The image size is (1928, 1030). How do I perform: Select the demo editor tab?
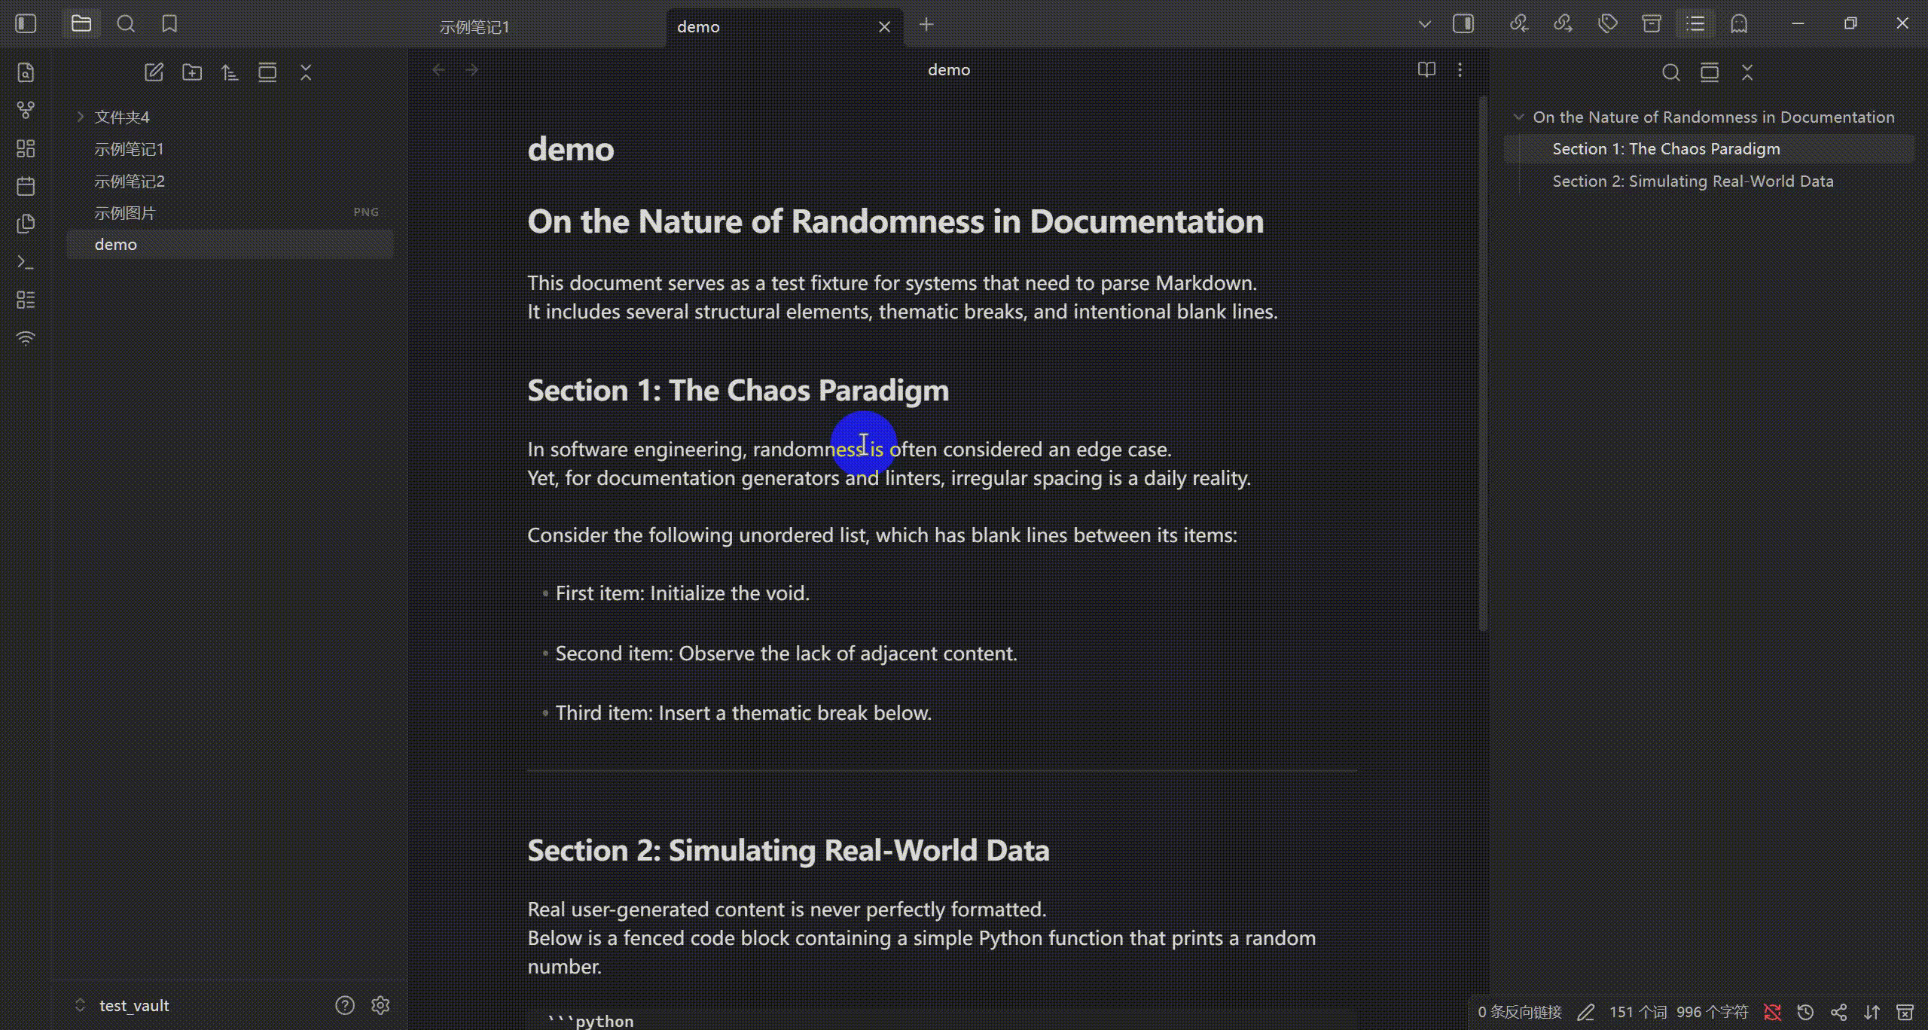click(x=783, y=27)
